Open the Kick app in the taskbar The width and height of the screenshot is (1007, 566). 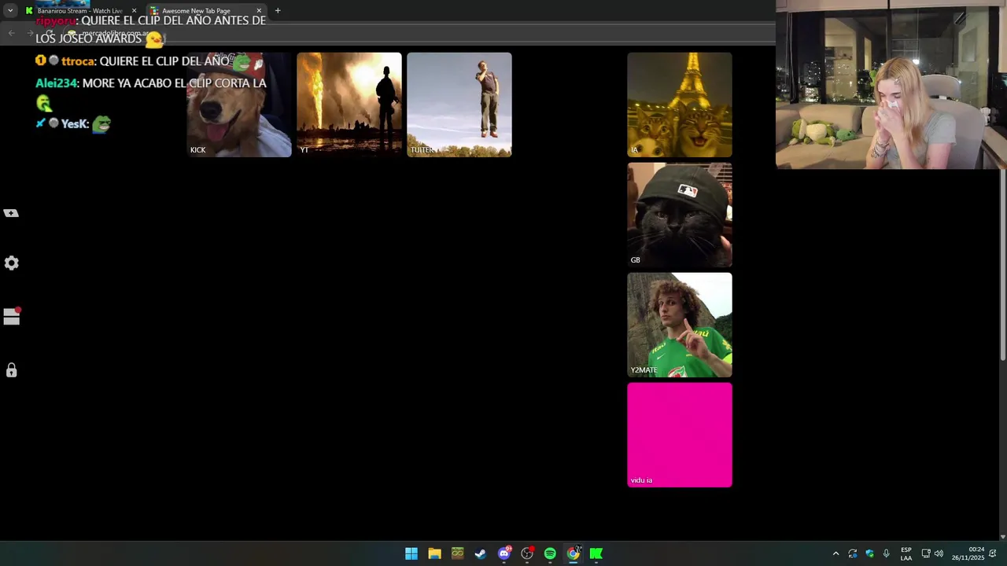click(x=596, y=553)
